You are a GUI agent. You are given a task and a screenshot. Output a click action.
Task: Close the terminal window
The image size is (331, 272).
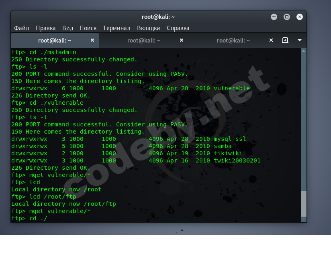[x=299, y=17]
